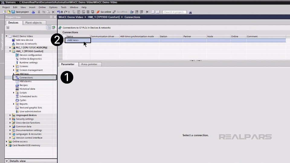Collapse the HMI_1 TP1900 Comfort node
This screenshot has height=163, width=290.
pos(10,51)
